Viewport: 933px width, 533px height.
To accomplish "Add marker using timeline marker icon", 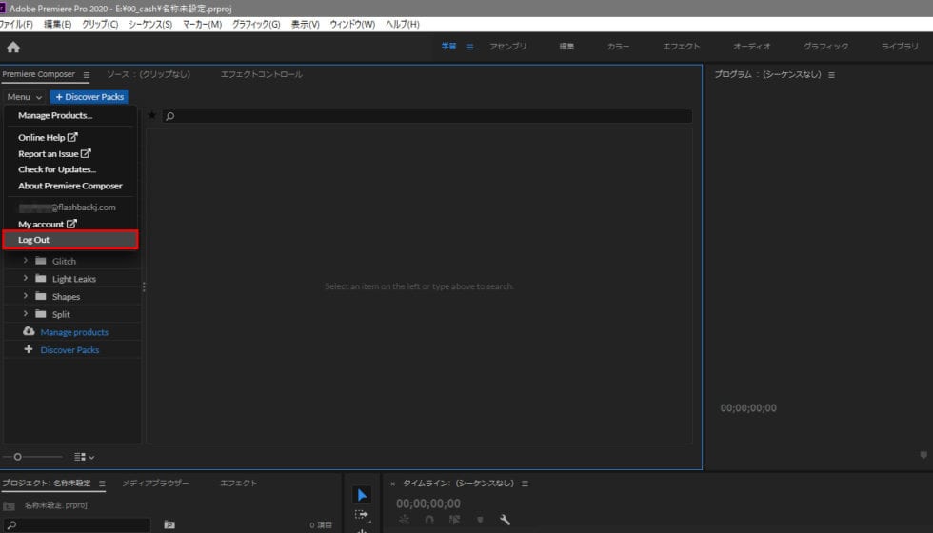I will click(x=480, y=520).
